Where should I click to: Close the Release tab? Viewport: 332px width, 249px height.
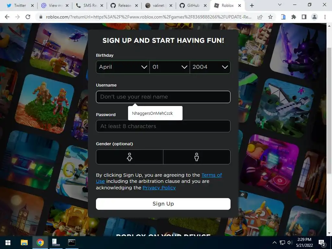(136, 6)
